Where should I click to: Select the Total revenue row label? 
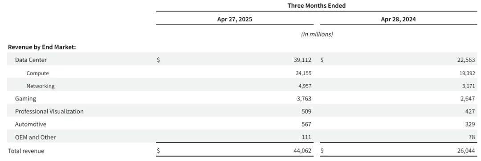point(26,151)
